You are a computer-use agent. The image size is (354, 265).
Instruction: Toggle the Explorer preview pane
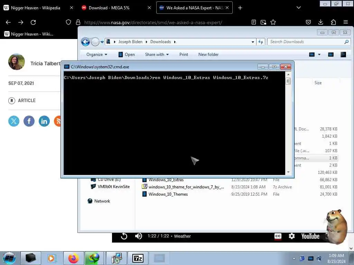tap(331, 55)
